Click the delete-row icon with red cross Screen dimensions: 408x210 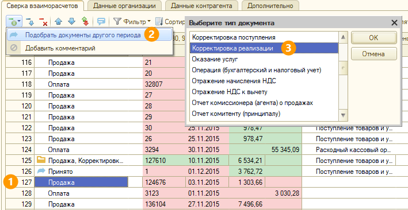[x=43, y=22]
